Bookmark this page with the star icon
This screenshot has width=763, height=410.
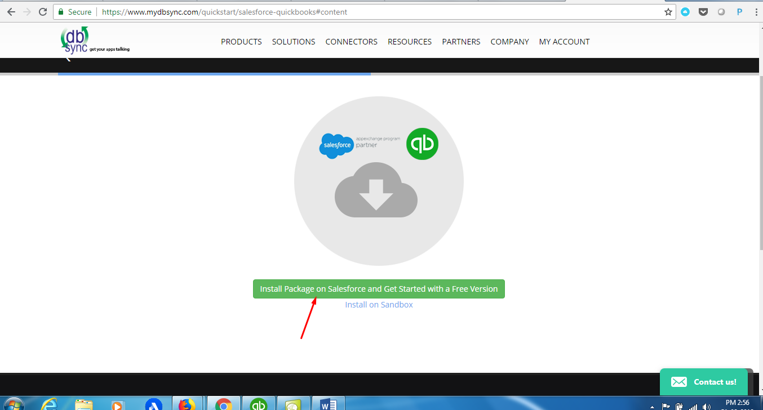668,12
